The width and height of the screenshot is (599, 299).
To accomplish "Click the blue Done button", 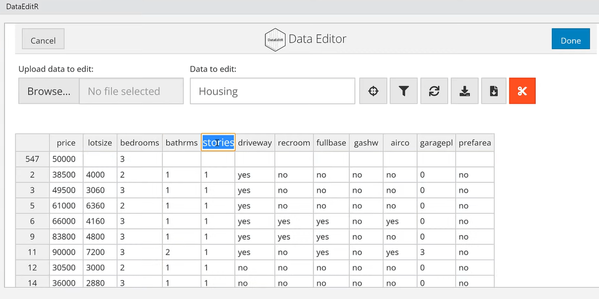I will coord(570,40).
